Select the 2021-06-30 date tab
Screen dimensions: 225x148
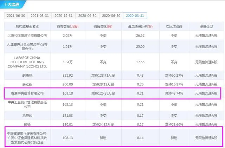16,16
